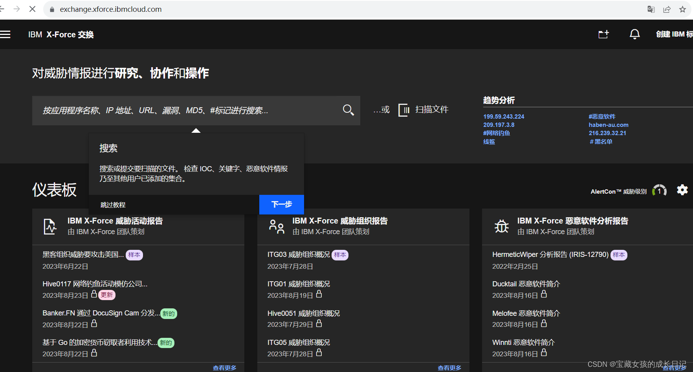Open dashboard settings via the gear icon
This screenshot has width=693, height=372.
point(682,190)
